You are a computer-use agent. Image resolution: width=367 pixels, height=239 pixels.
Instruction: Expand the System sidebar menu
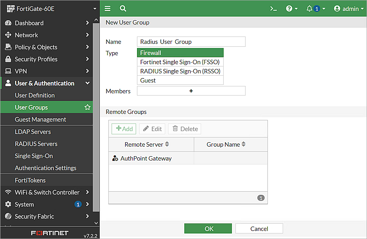click(x=25, y=204)
